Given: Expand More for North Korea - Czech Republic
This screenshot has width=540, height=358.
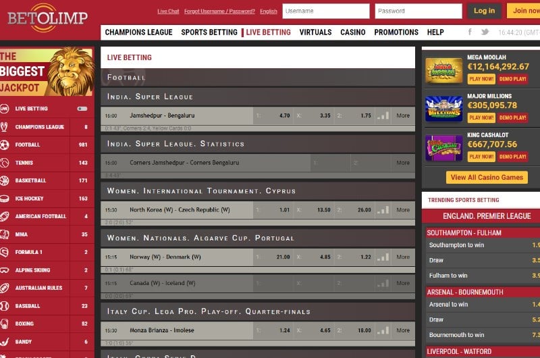Looking at the screenshot, I should point(403,210).
